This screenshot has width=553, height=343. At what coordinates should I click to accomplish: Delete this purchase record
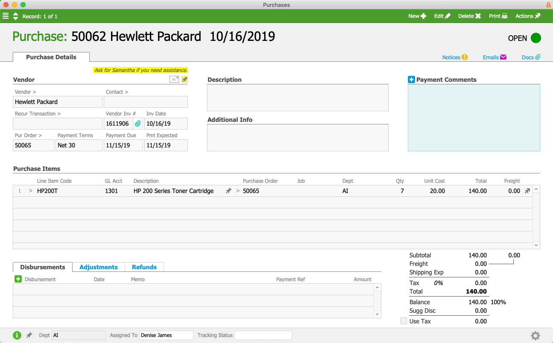click(x=470, y=16)
